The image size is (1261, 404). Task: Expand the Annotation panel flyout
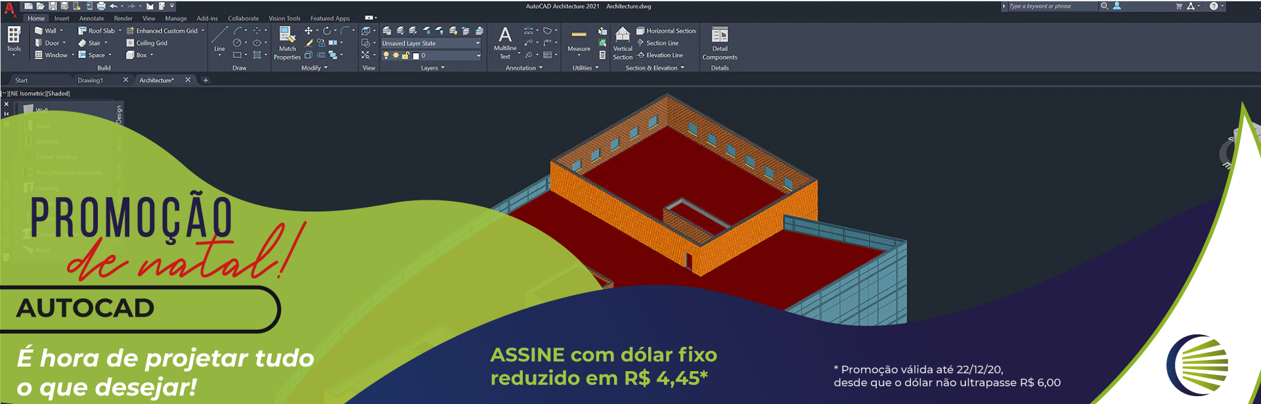pyautogui.click(x=524, y=68)
